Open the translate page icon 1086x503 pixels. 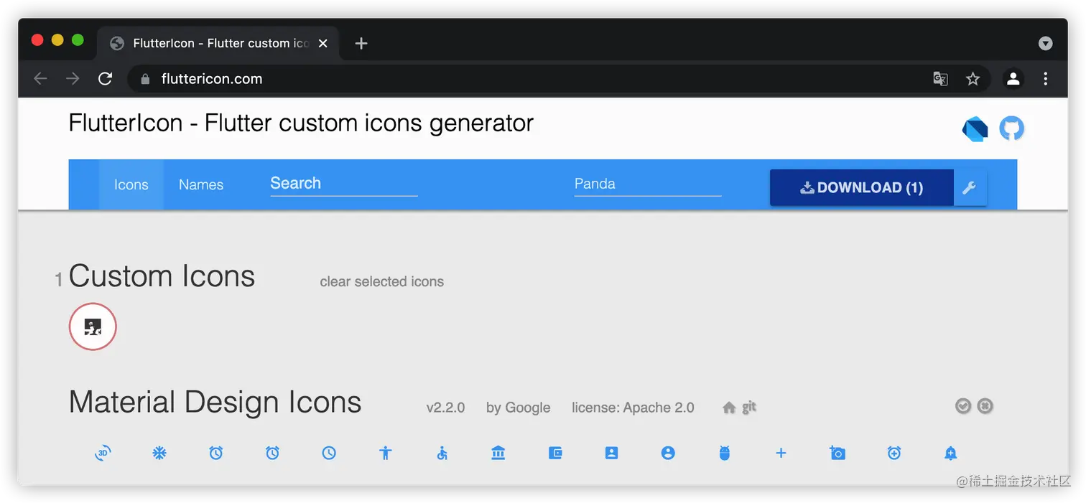(x=940, y=79)
